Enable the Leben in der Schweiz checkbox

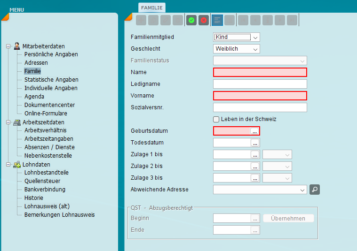(216, 119)
